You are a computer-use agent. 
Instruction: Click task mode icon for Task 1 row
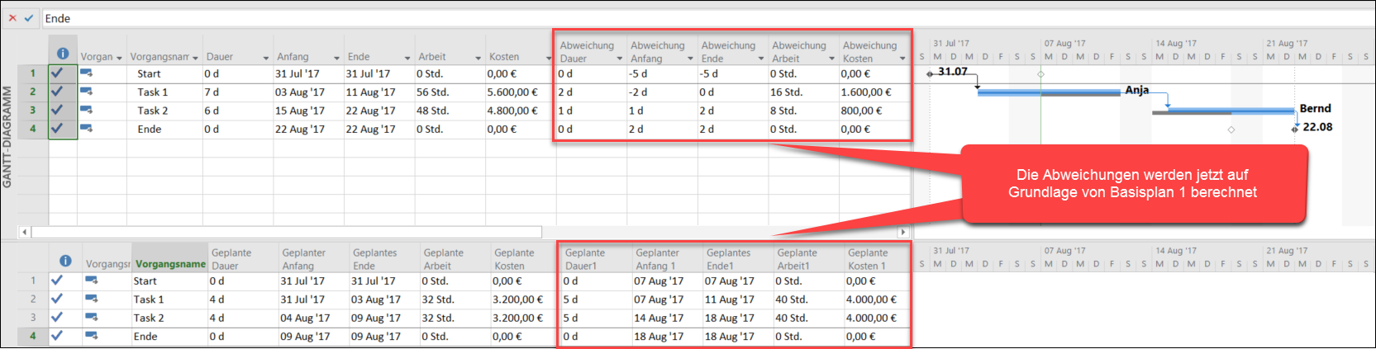[x=86, y=92]
